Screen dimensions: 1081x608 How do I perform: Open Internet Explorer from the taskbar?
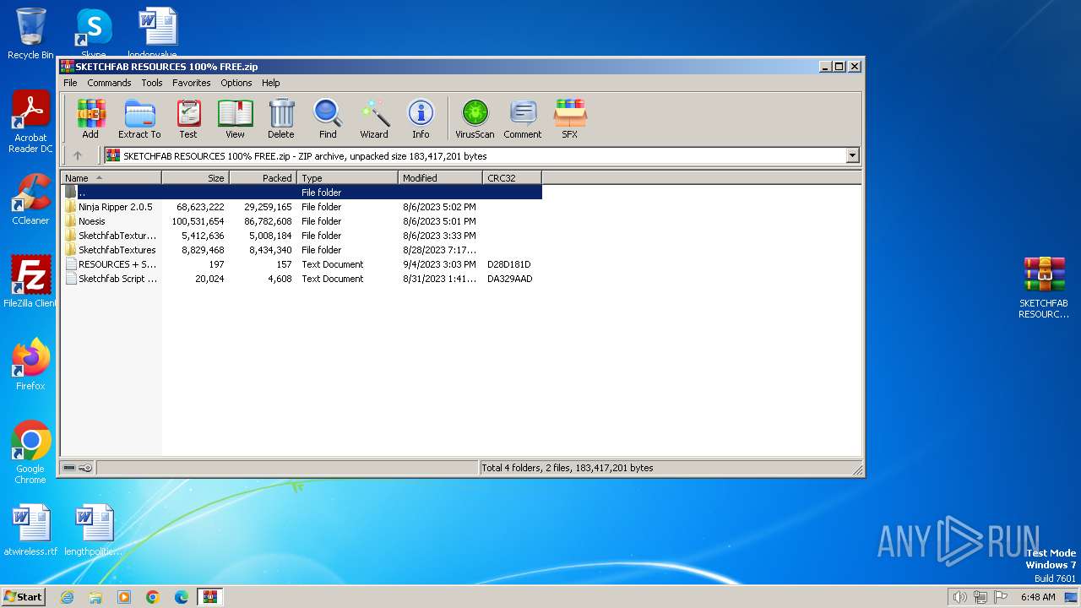(67, 597)
